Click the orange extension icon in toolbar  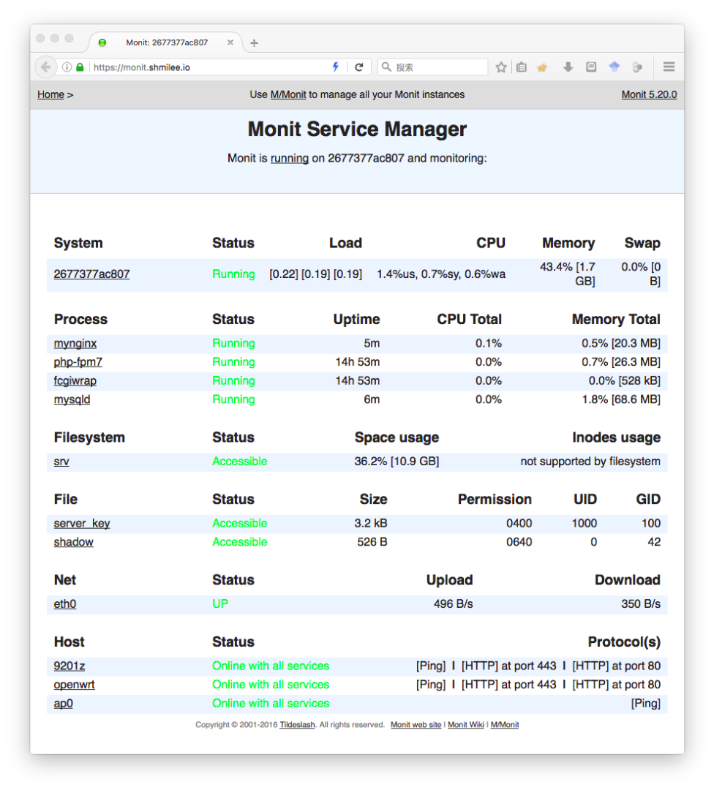pyautogui.click(x=542, y=67)
